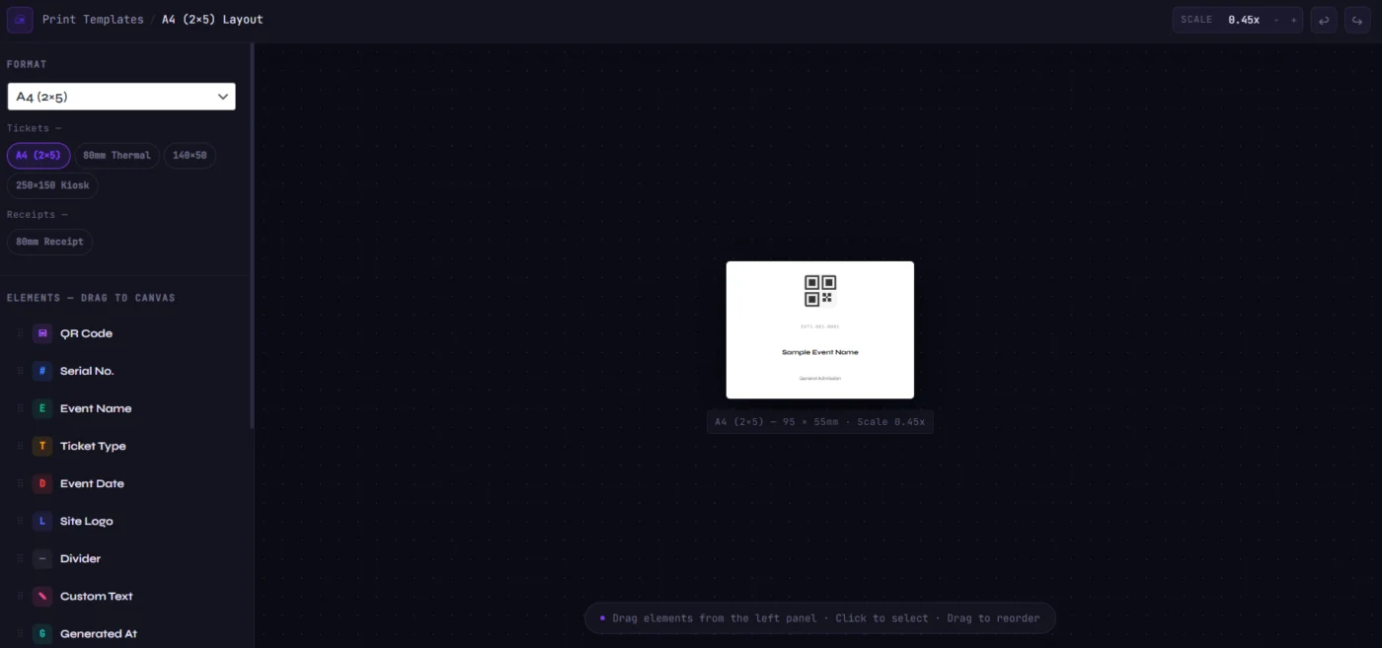Click the Ticket Type T icon
Viewport: 1382px width, 648px height.
click(42, 446)
